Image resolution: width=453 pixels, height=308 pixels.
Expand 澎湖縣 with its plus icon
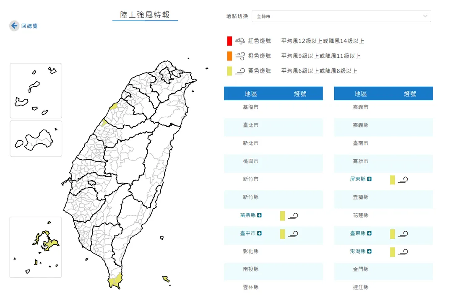click(x=369, y=251)
